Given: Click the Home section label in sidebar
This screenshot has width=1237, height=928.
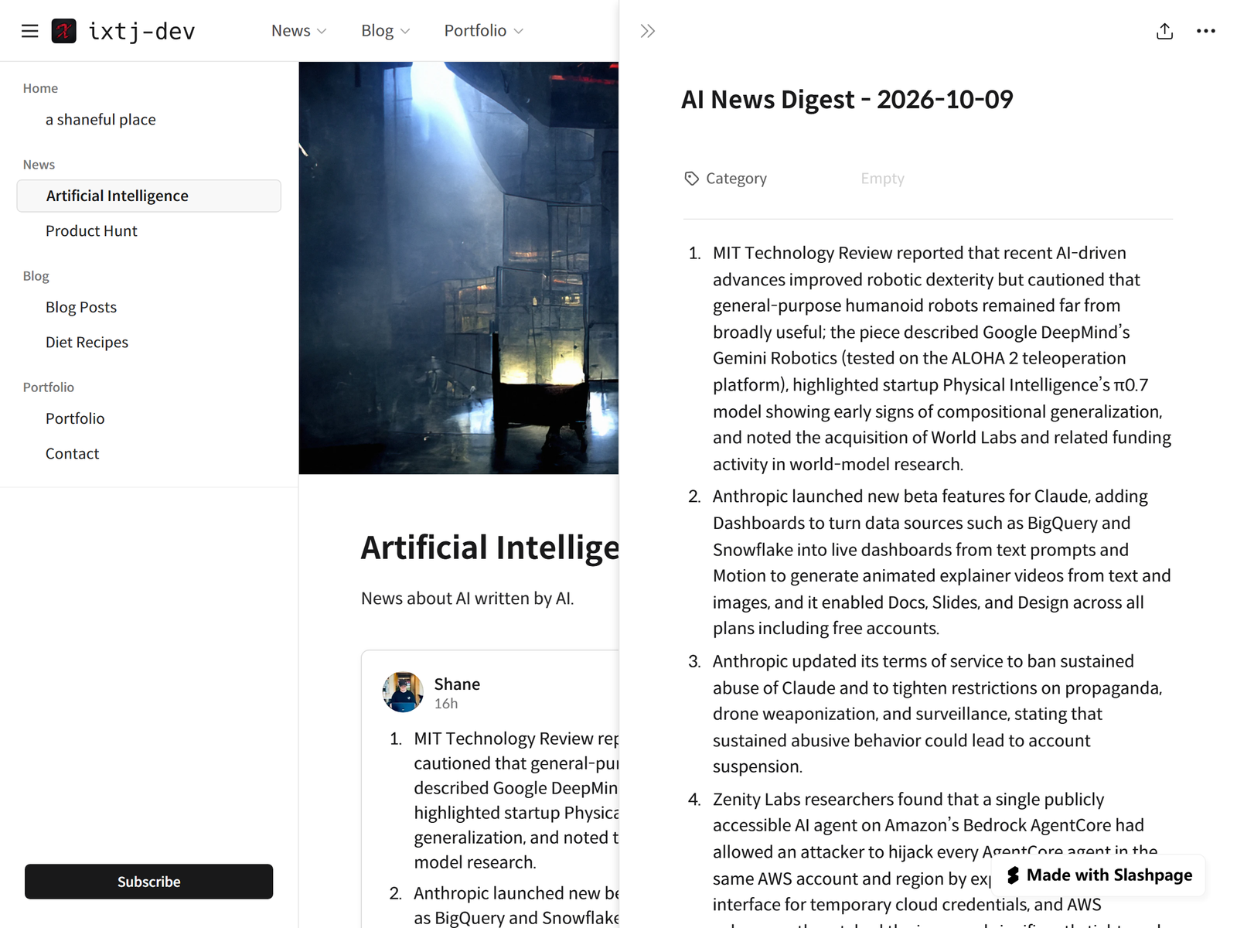Looking at the screenshot, I should pos(40,88).
